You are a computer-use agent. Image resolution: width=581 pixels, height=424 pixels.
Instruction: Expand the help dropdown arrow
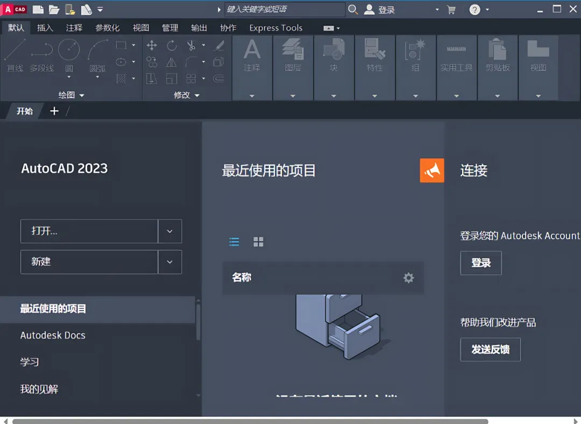[487, 10]
